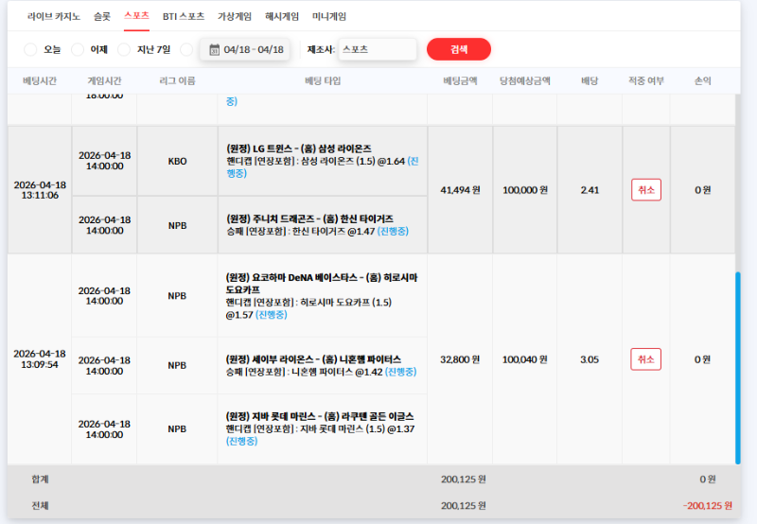Select the custom date range radio button
This screenshot has height=524, width=757.
tap(186, 49)
